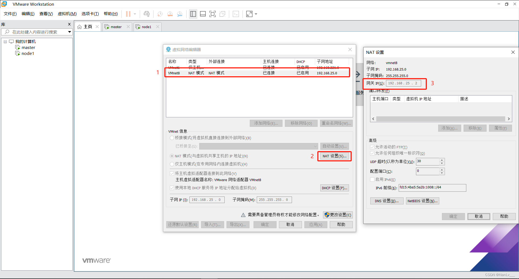This screenshot has width=519, height=279.
Task: Close the NAT 设置 dialog
Action: tap(513, 52)
